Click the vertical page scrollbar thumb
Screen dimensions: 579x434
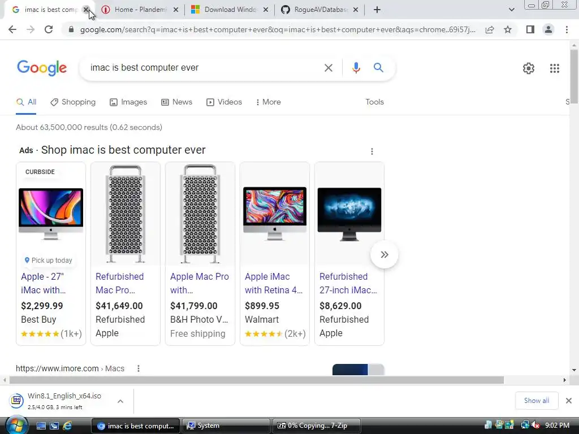(x=574, y=77)
